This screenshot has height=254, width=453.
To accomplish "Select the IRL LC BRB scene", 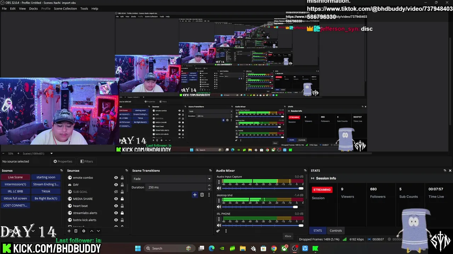I will pos(15,191).
